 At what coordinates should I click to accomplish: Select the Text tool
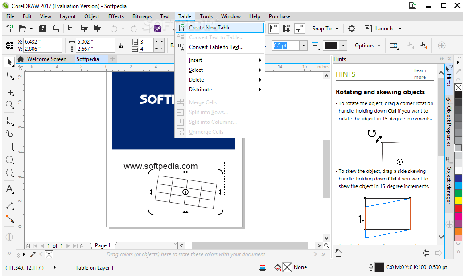click(9, 189)
